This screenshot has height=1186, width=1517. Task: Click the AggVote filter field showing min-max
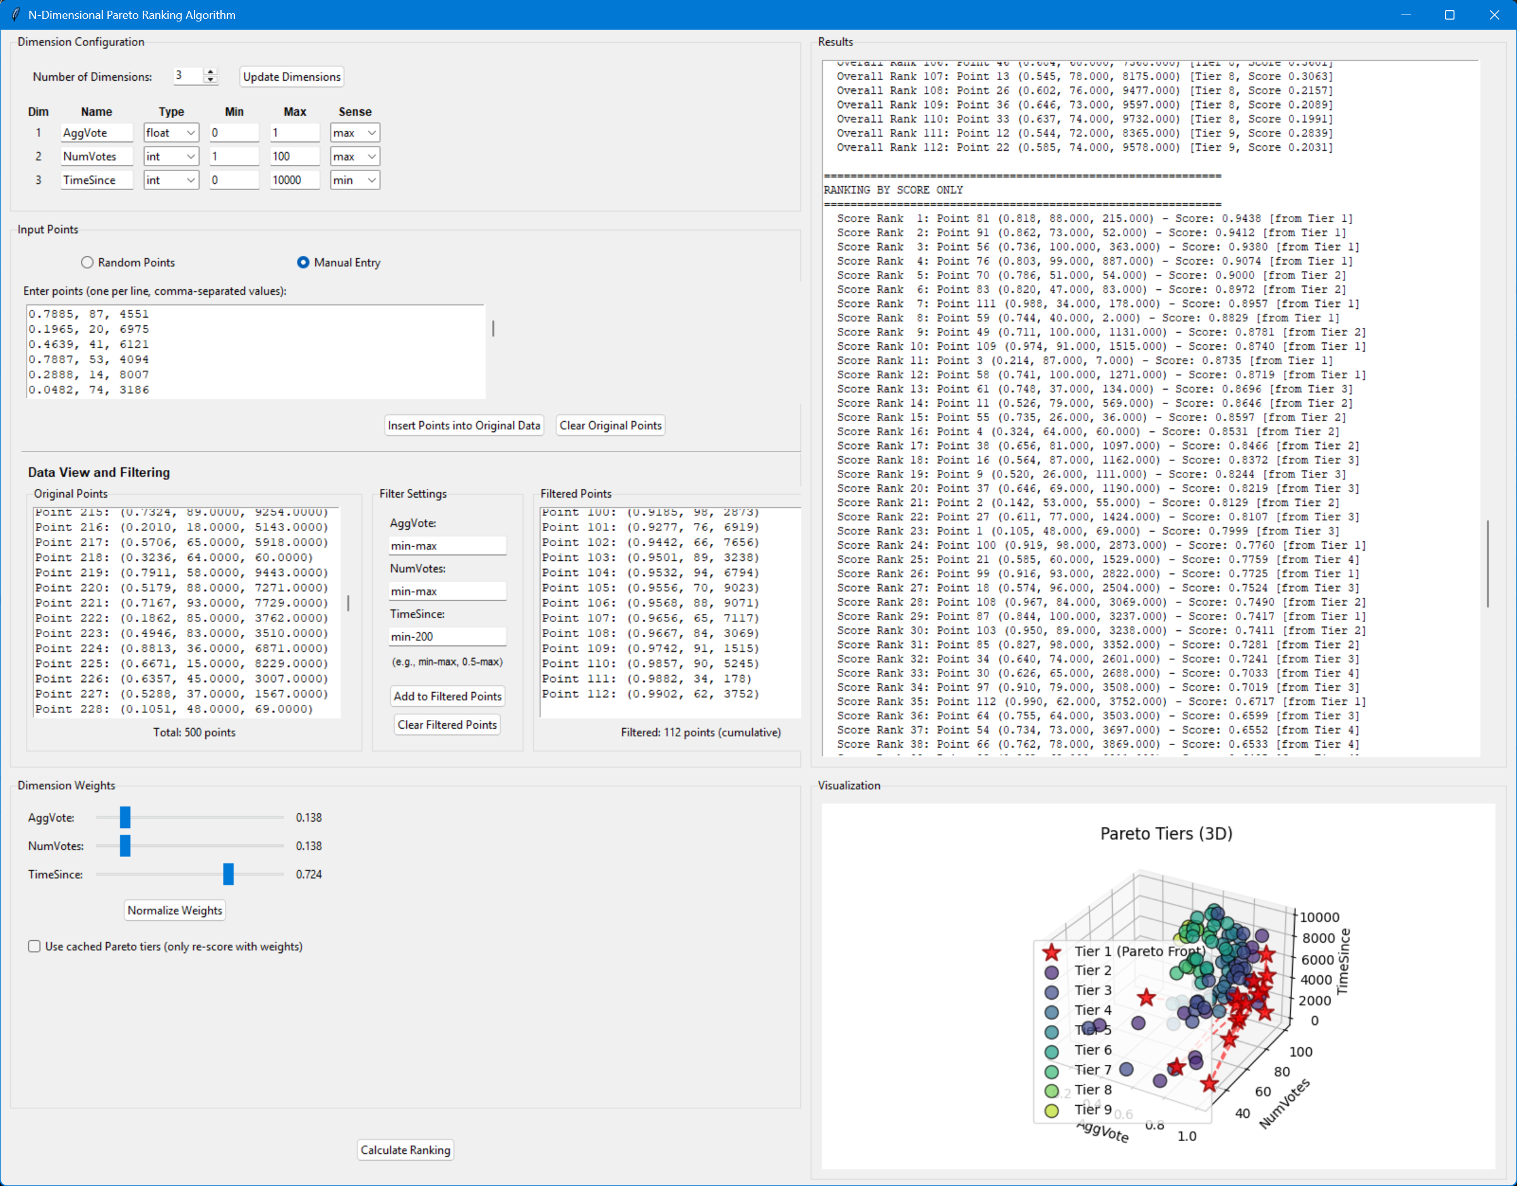coord(447,546)
